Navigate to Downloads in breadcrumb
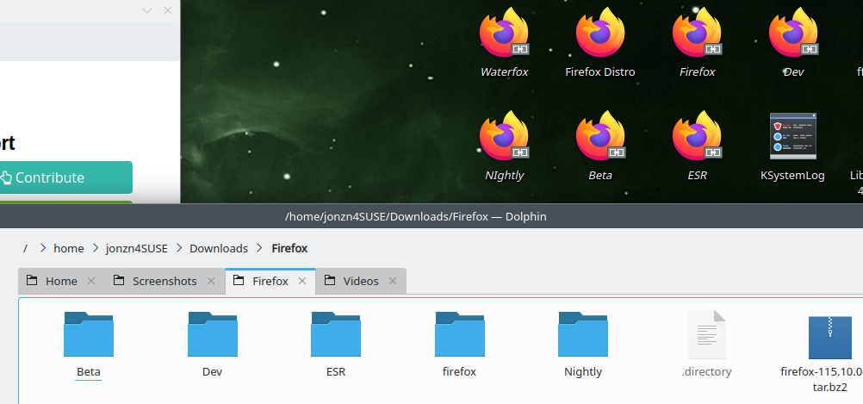 219,248
